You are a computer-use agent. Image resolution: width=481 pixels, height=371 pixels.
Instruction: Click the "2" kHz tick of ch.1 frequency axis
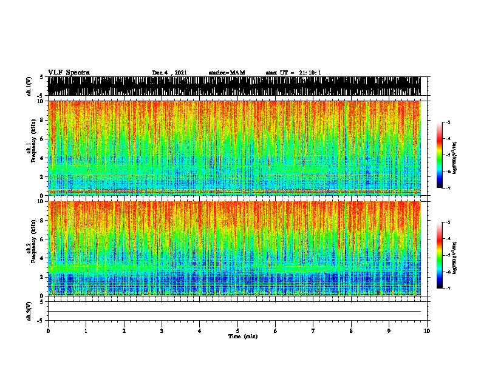43,176
